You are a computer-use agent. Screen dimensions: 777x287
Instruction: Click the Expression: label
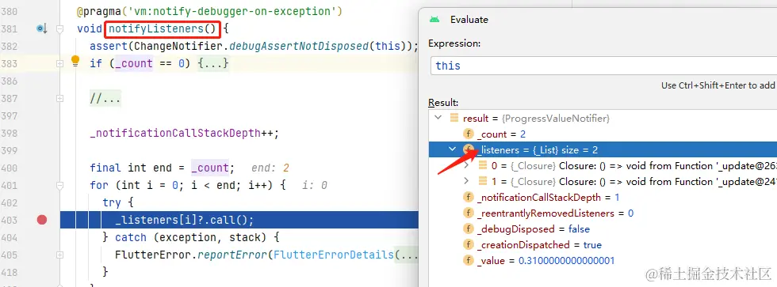454,43
